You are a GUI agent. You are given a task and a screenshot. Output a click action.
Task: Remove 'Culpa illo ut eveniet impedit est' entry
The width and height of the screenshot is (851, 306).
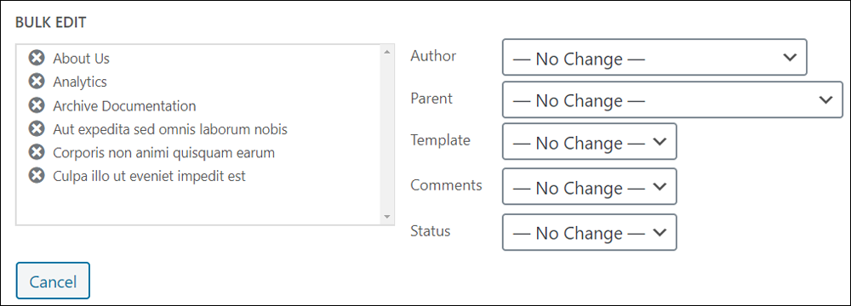click(37, 176)
